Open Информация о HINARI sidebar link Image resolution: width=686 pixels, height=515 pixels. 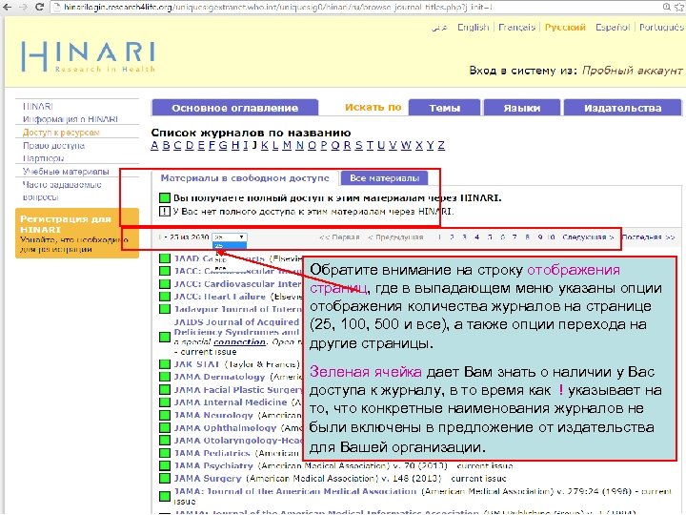point(71,119)
